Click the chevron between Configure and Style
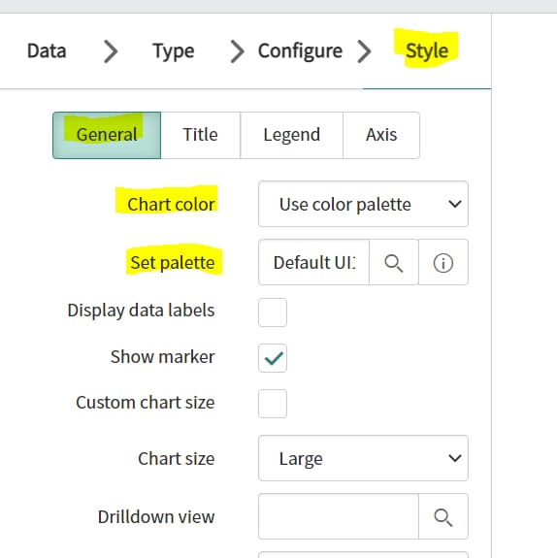The width and height of the screenshot is (557, 558). tap(364, 51)
